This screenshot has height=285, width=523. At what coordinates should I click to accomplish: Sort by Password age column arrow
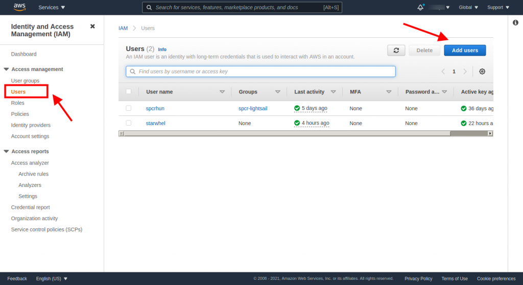click(444, 92)
